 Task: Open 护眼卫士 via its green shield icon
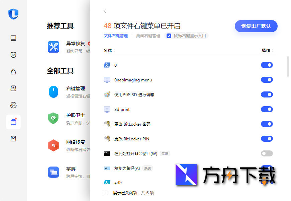pos(54,118)
